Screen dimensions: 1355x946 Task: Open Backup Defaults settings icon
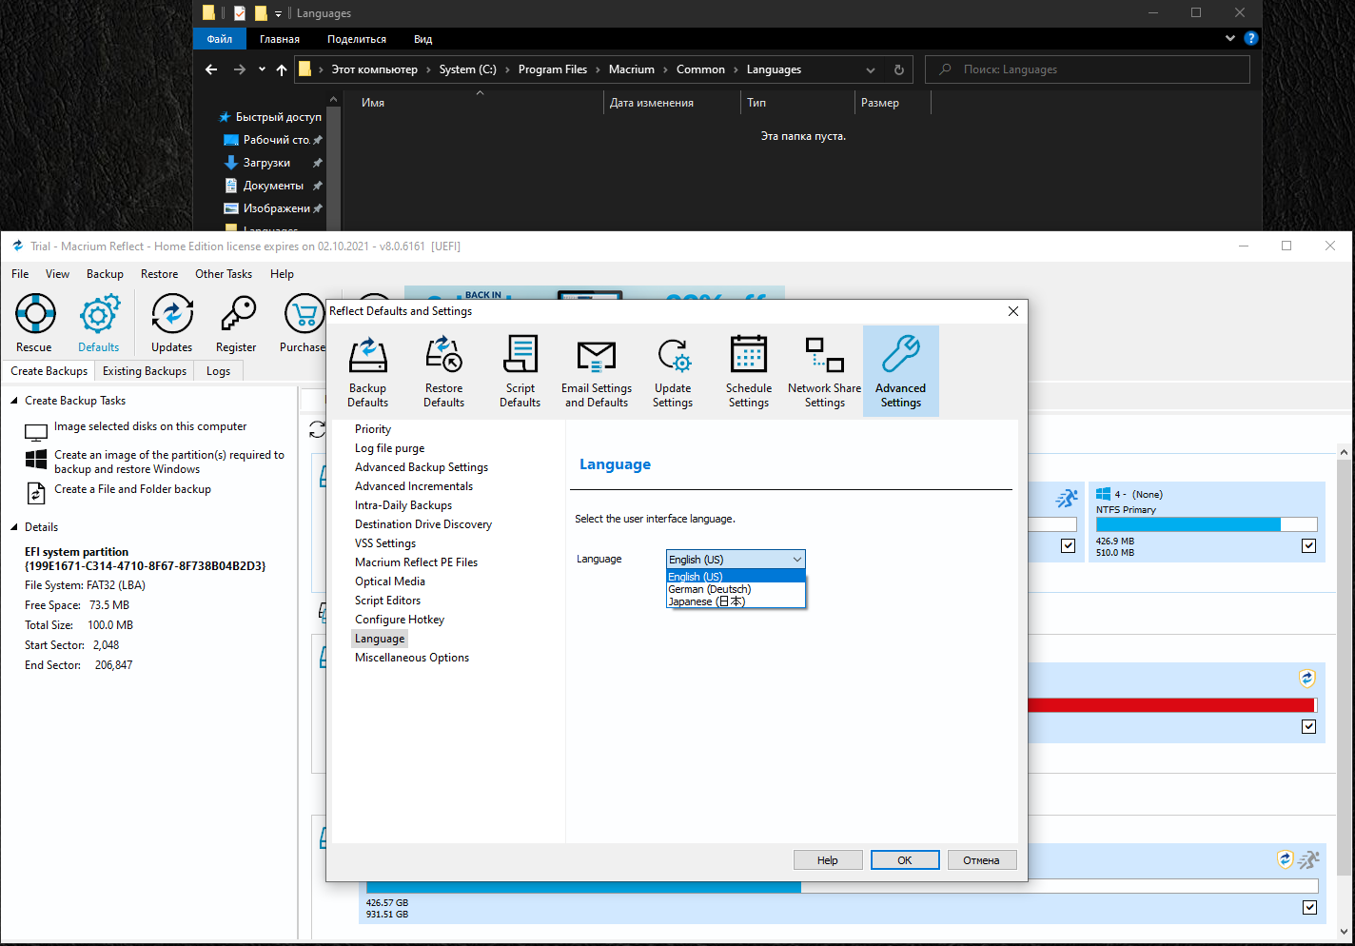pos(367,371)
